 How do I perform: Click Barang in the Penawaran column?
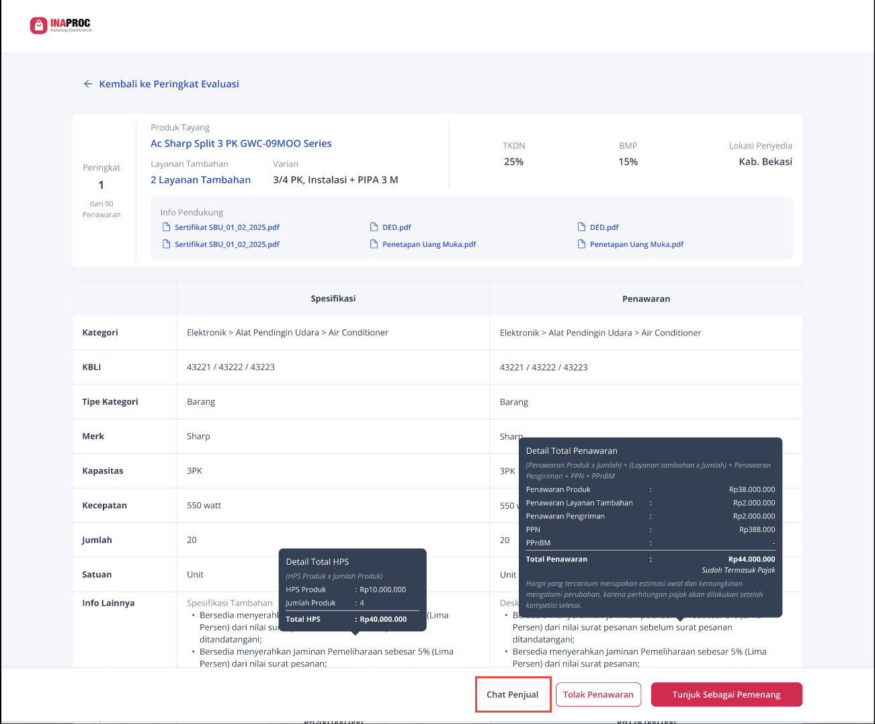514,402
